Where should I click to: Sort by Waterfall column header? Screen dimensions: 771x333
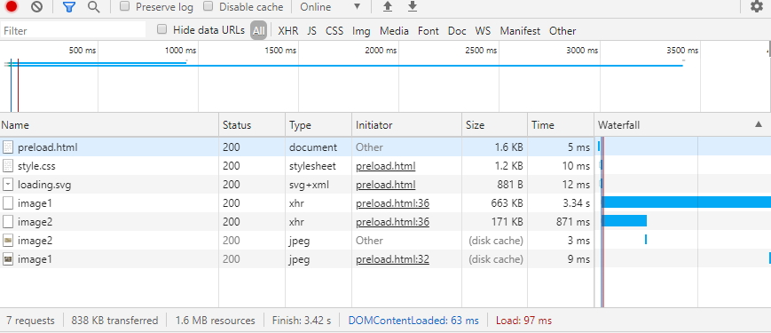(682, 125)
